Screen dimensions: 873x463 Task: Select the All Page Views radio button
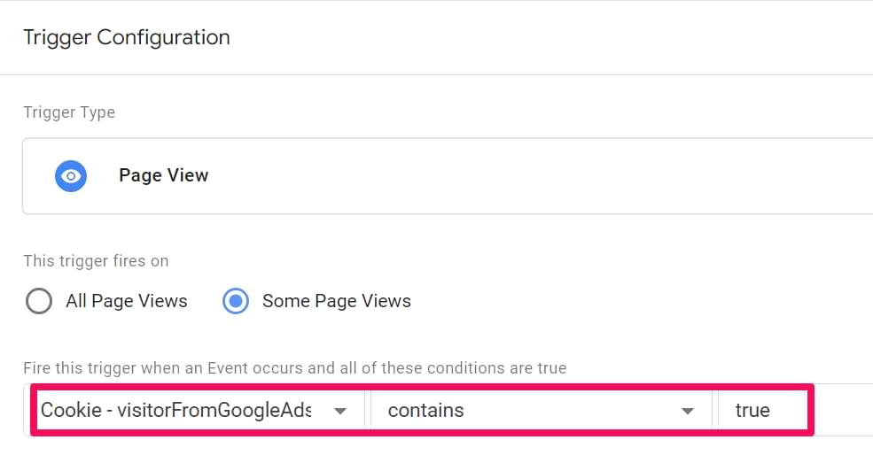39,301
